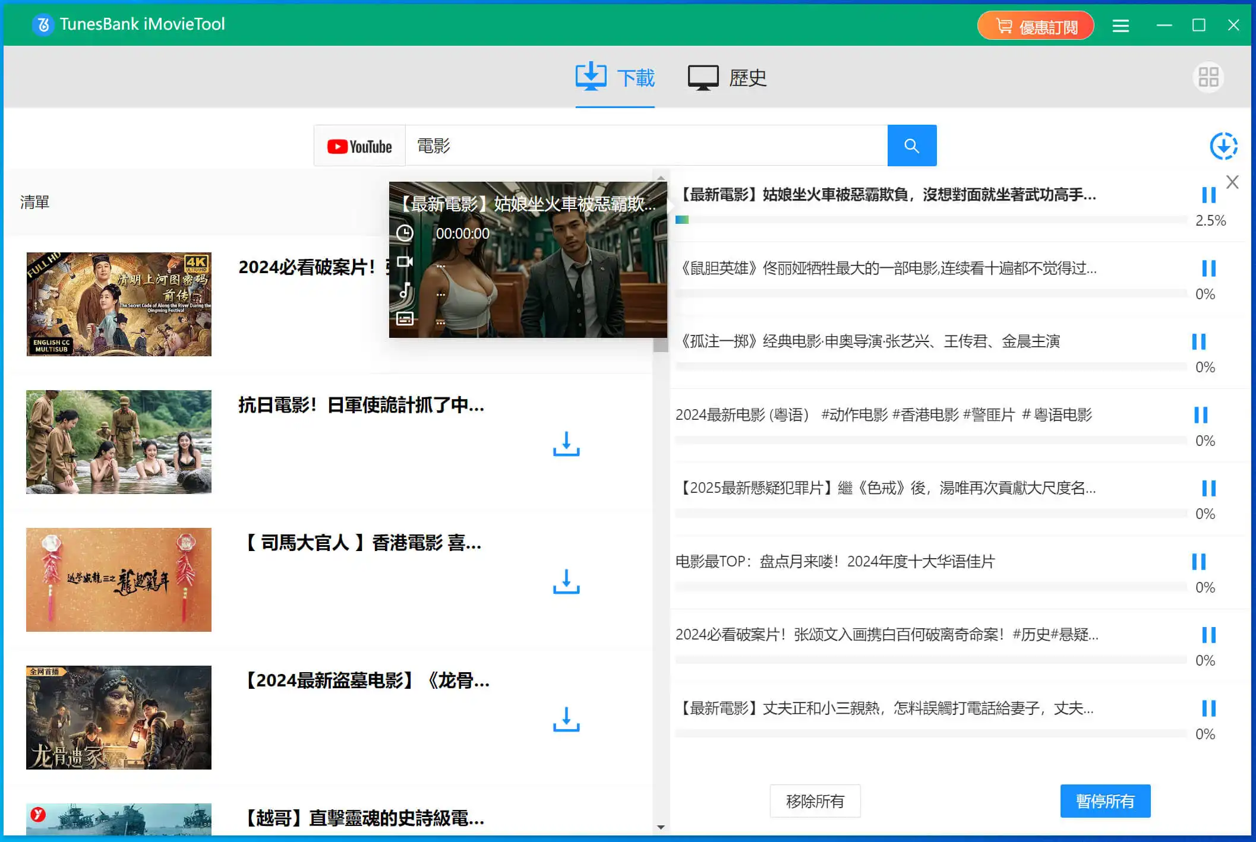This screenshot has width=1256, height=842.
Task: Pause the 2024最新电影 (粤语) download
Action: [x=1201, y=414]
